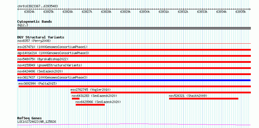The image size is (259, 128).
Task: Click the 63927k ruler tick label
Action: pos(87,12)
